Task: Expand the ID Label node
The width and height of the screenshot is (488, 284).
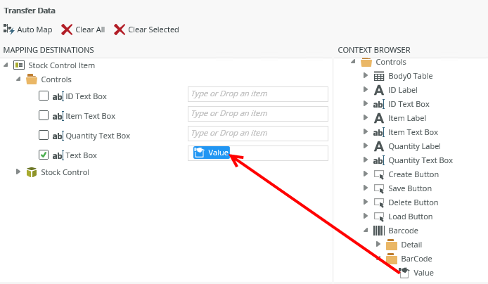Action: pyautogui.click(x=365, y=90)
